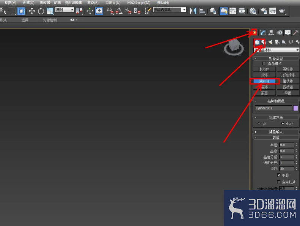Open the Cylinder001 object color swatch
300x226 pixels.
pyautogui.click(x=295, y=108)
